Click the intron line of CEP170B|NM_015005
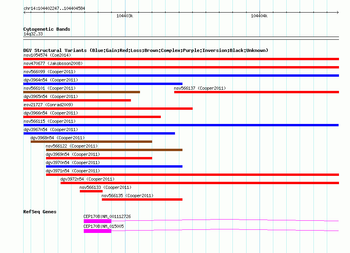 [225, 229]
